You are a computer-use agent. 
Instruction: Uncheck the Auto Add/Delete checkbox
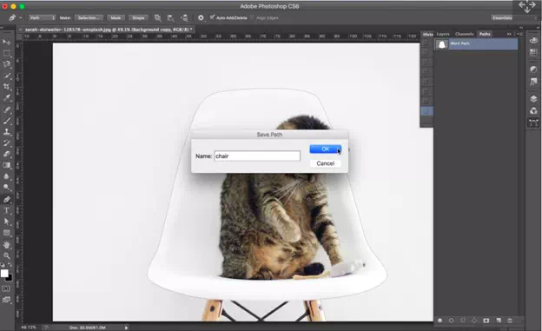click(212, 17)
